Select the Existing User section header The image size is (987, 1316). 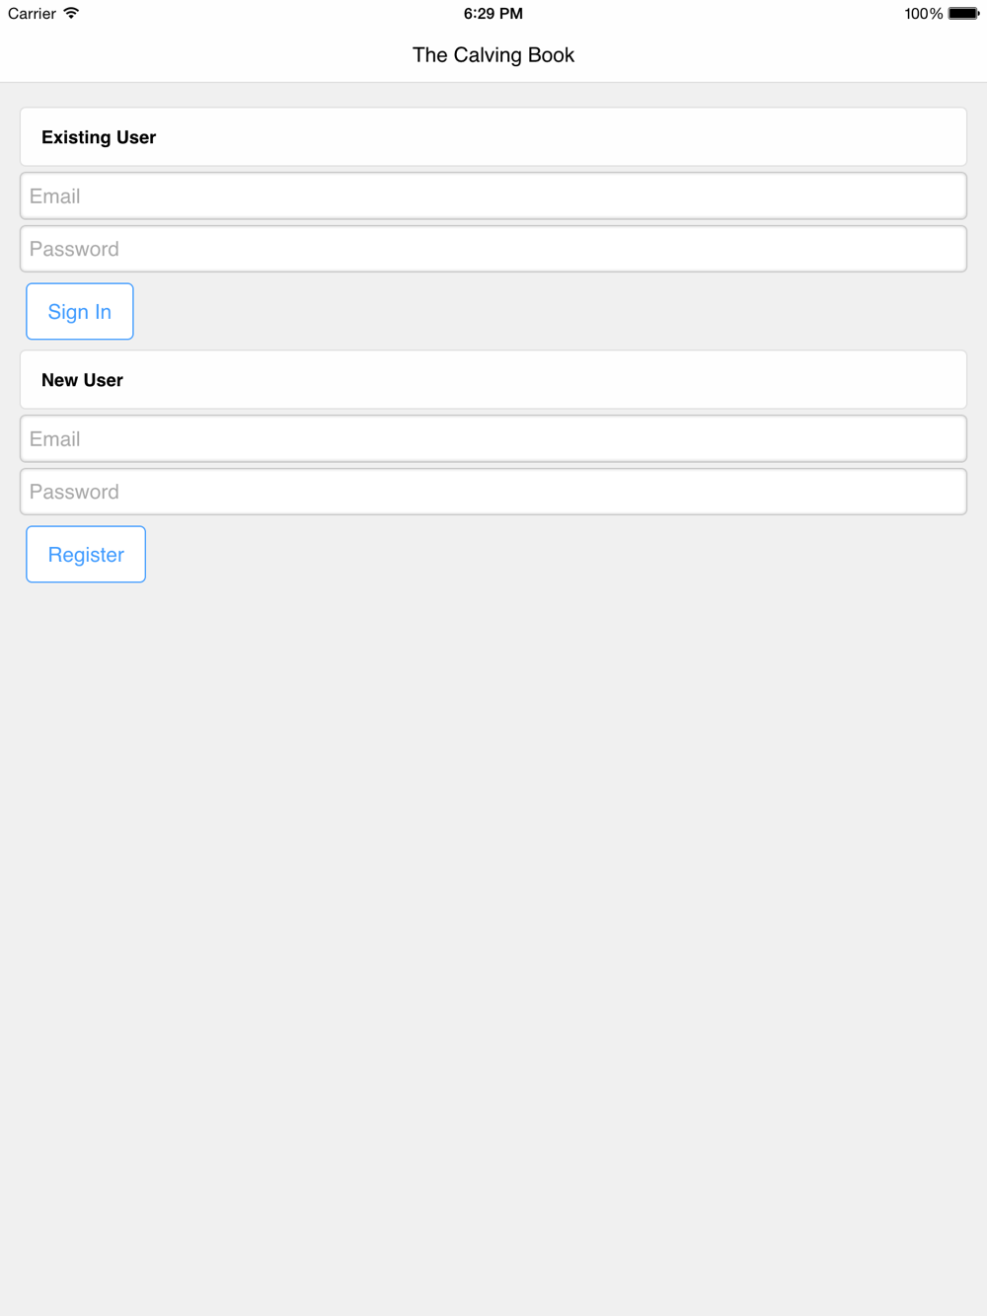(x=493, y=137)
